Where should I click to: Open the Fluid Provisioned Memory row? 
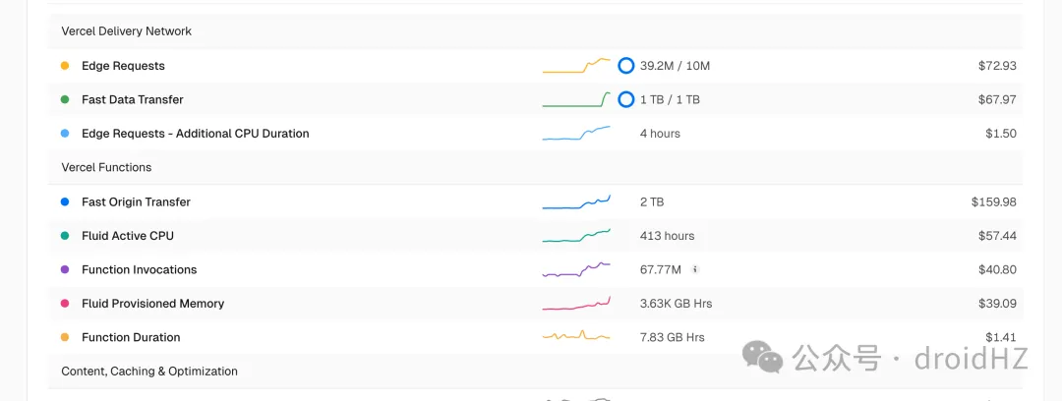coord(535,304)
